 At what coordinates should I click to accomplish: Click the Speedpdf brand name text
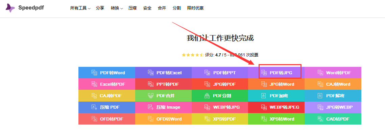31,8
